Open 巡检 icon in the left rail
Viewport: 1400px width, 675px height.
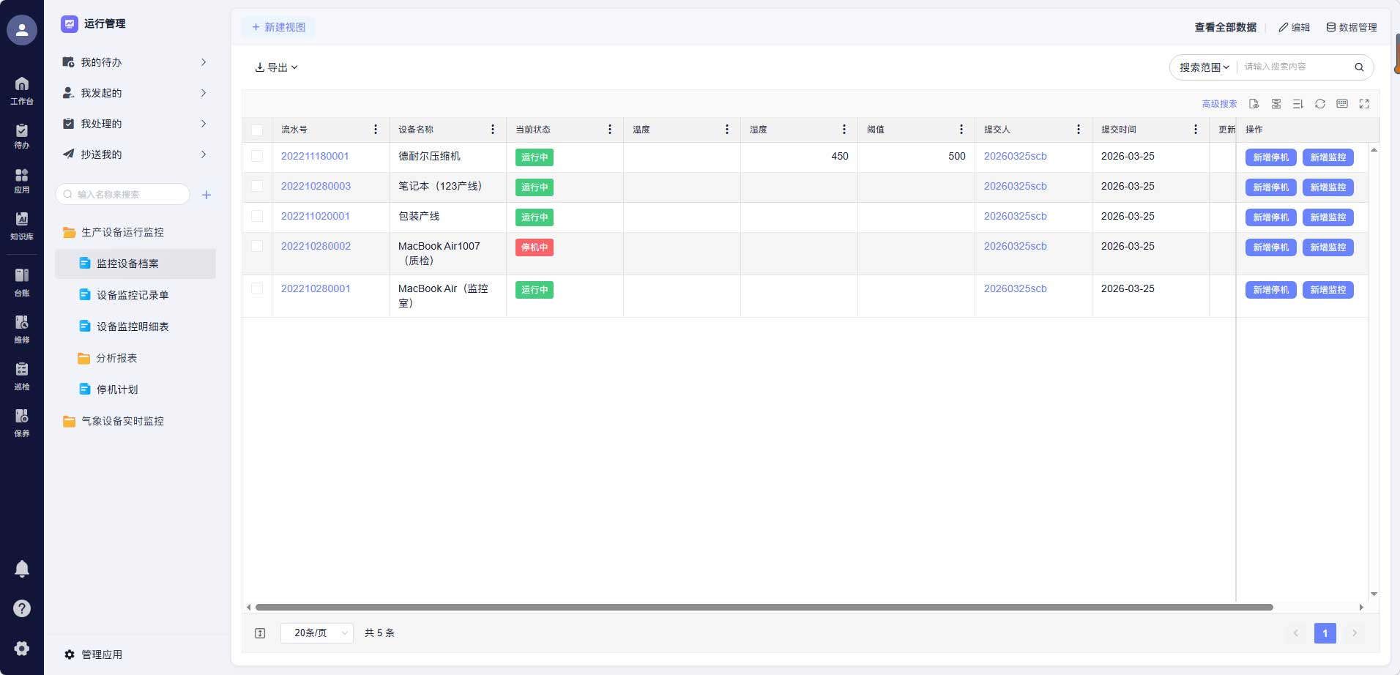22,376
